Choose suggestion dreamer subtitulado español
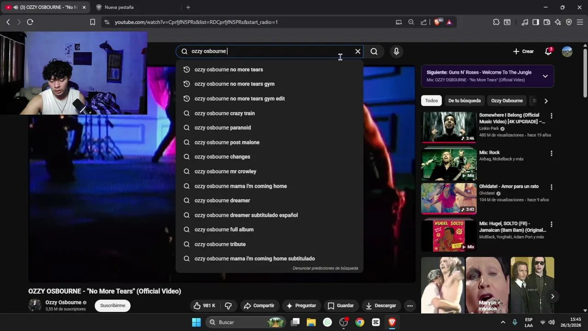The height and width of the screenshot is (331, 588). 270,215
